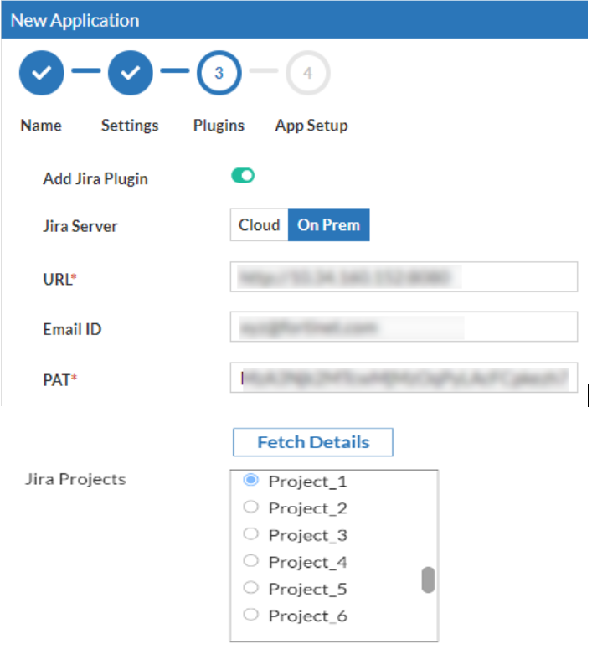Pick Project_4 radio button
592x649 pixels.
tap(251, 561)
